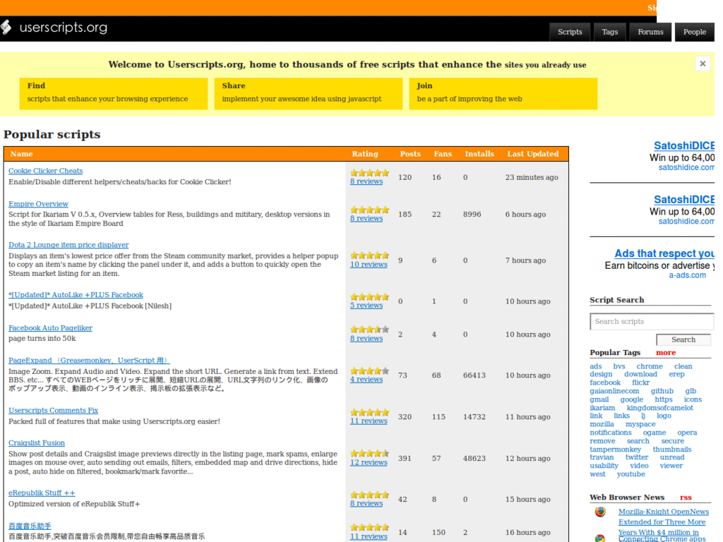Screen dimensions: 723x542
Task: Open the youtube tag
Action: (x=631, y=474)
